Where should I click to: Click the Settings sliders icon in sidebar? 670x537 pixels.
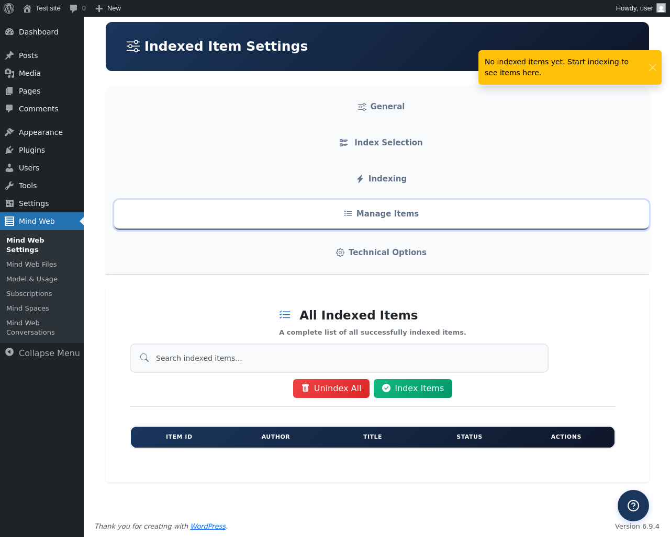pyautogui.click(x=9, y=203)
